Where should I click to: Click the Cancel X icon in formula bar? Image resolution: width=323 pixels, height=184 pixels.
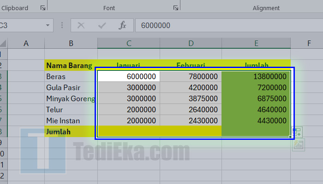pyautogui.click(x=81, y=25)
